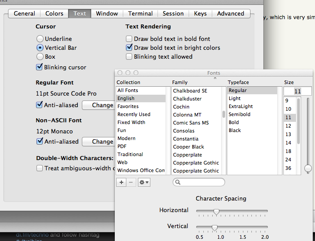This screenshot has width=315, height=241.
Task: Select the Modern collection
Action: coord(141,138)
